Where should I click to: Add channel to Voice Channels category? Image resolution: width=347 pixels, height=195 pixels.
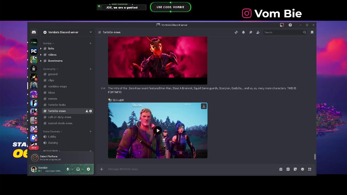click(x=91, y=132)
